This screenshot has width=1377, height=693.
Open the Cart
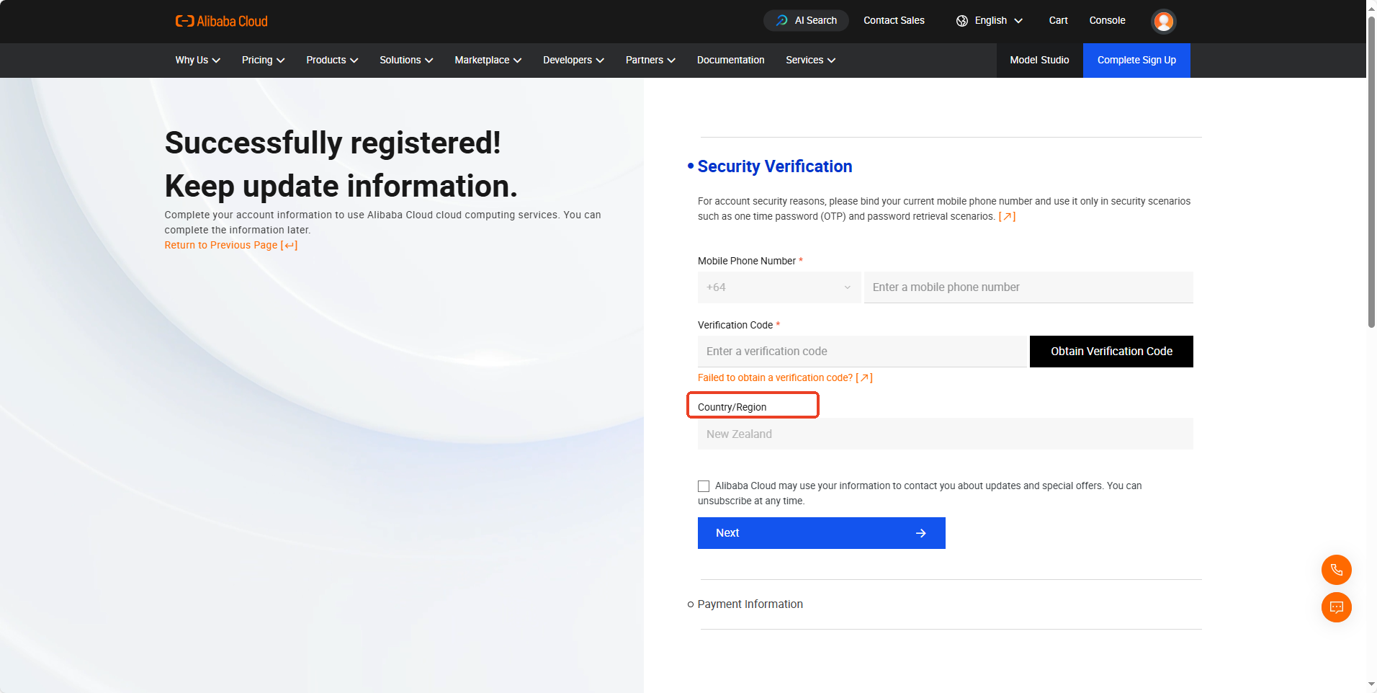point(1058,21)
